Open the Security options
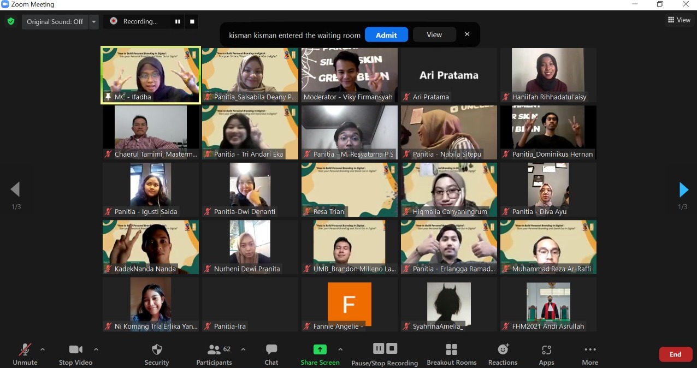Image resolution: width=697 pixels, height=368 pixels. (157, 354)
